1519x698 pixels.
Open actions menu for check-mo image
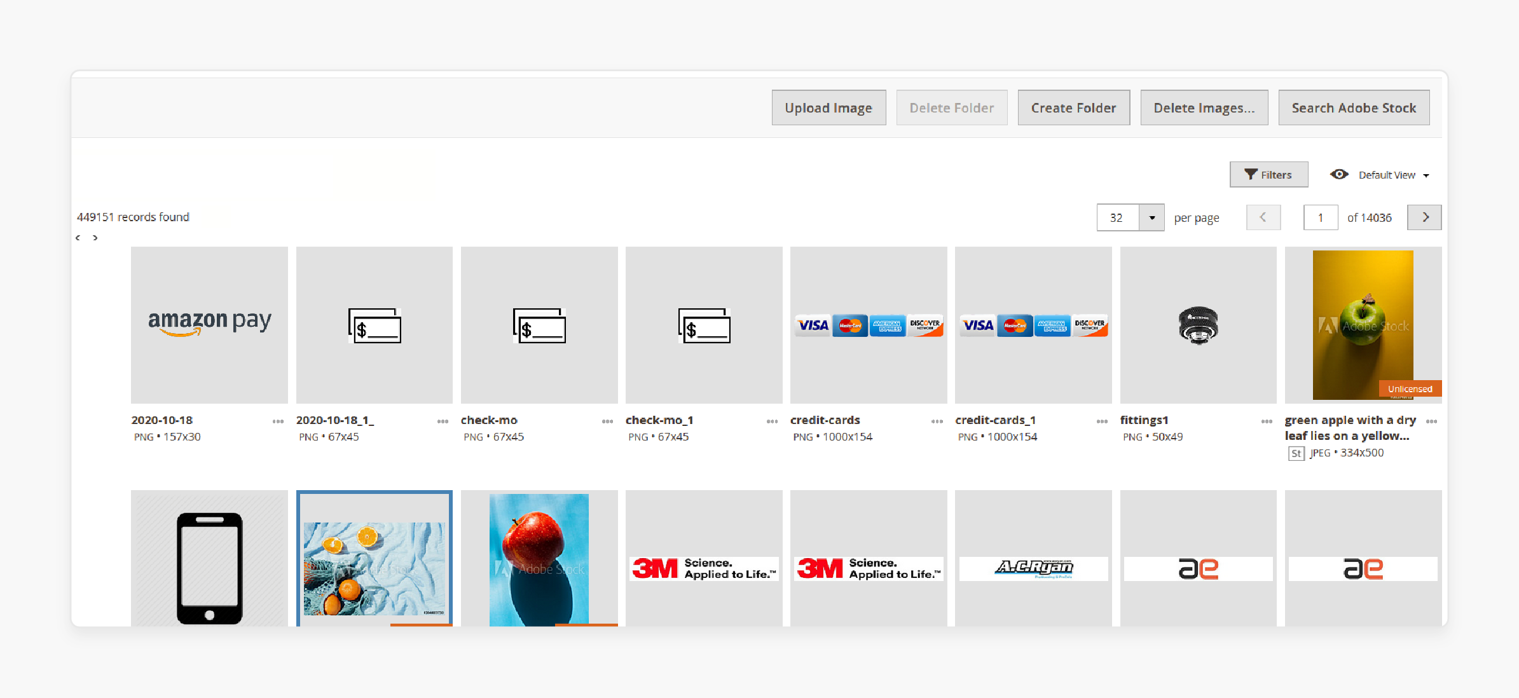(x=607, y=421)
